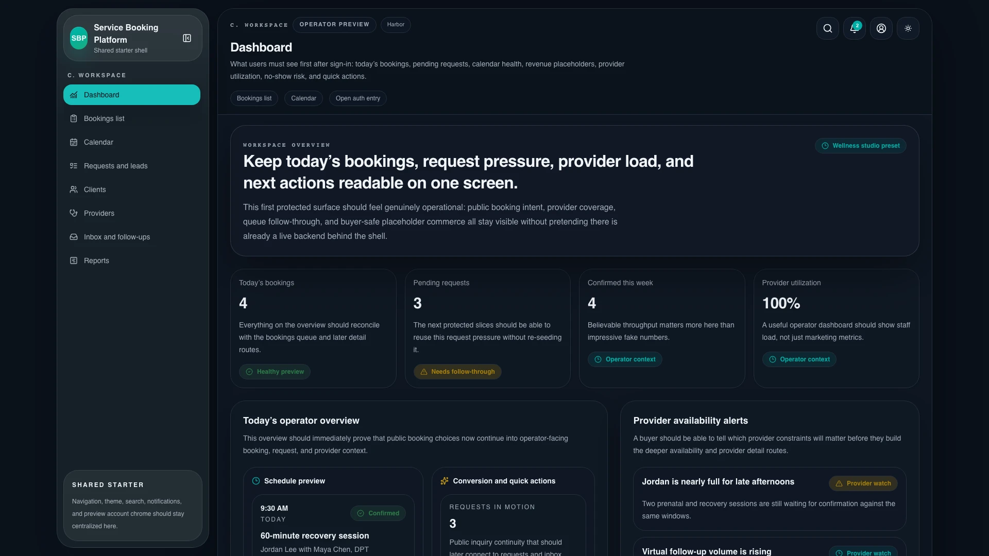
Task: Click the Needs follow-through badge
Action: [x=457, y=372]
